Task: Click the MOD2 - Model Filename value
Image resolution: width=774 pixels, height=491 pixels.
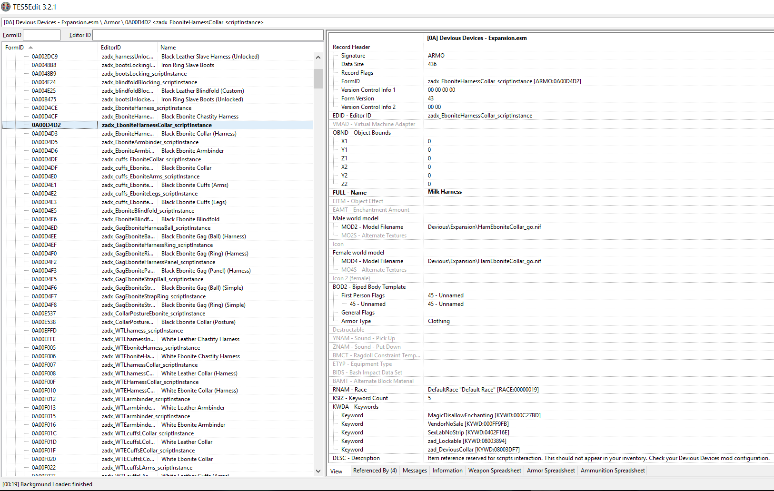Action: pos(484,227)
